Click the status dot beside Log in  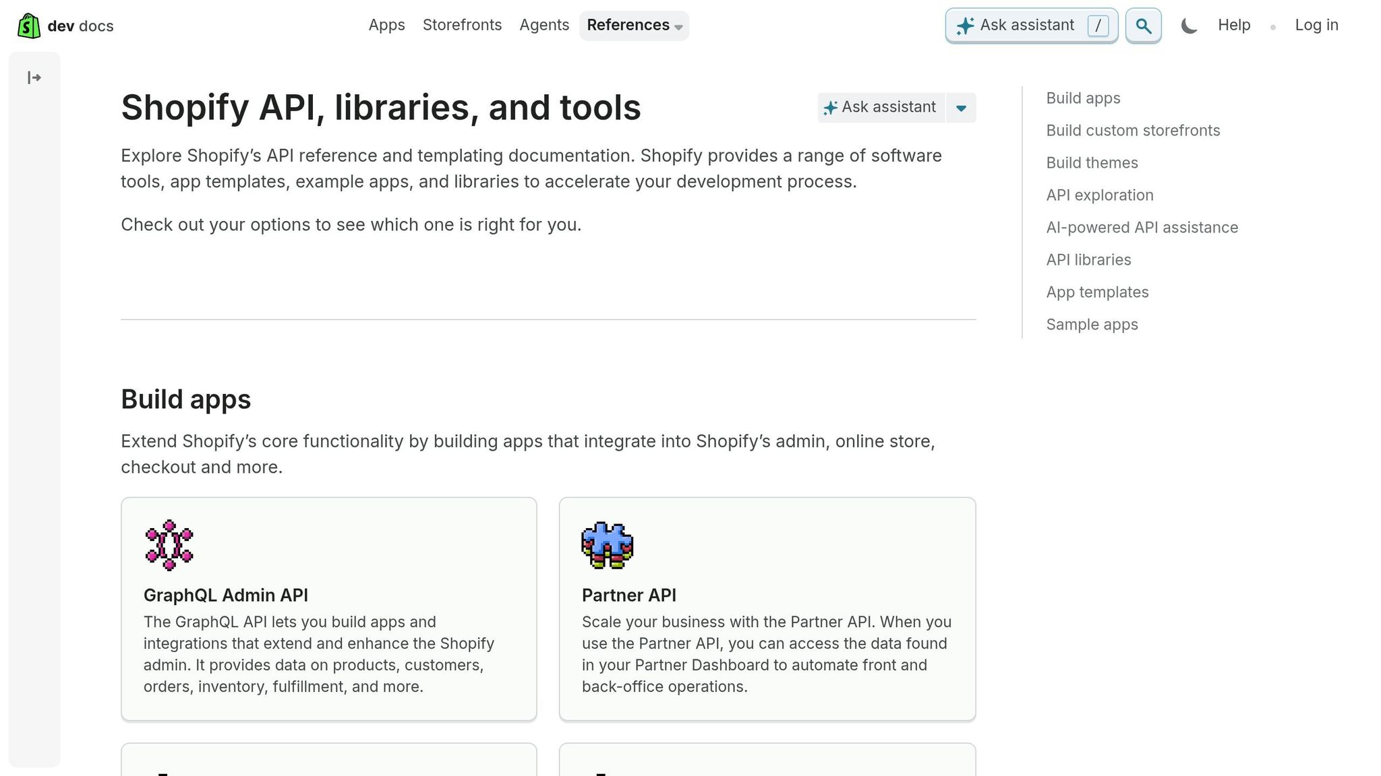pos(1274,27)
